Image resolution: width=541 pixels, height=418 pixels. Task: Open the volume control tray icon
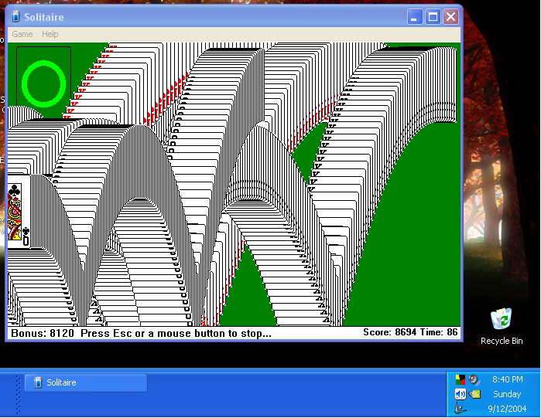460,394
